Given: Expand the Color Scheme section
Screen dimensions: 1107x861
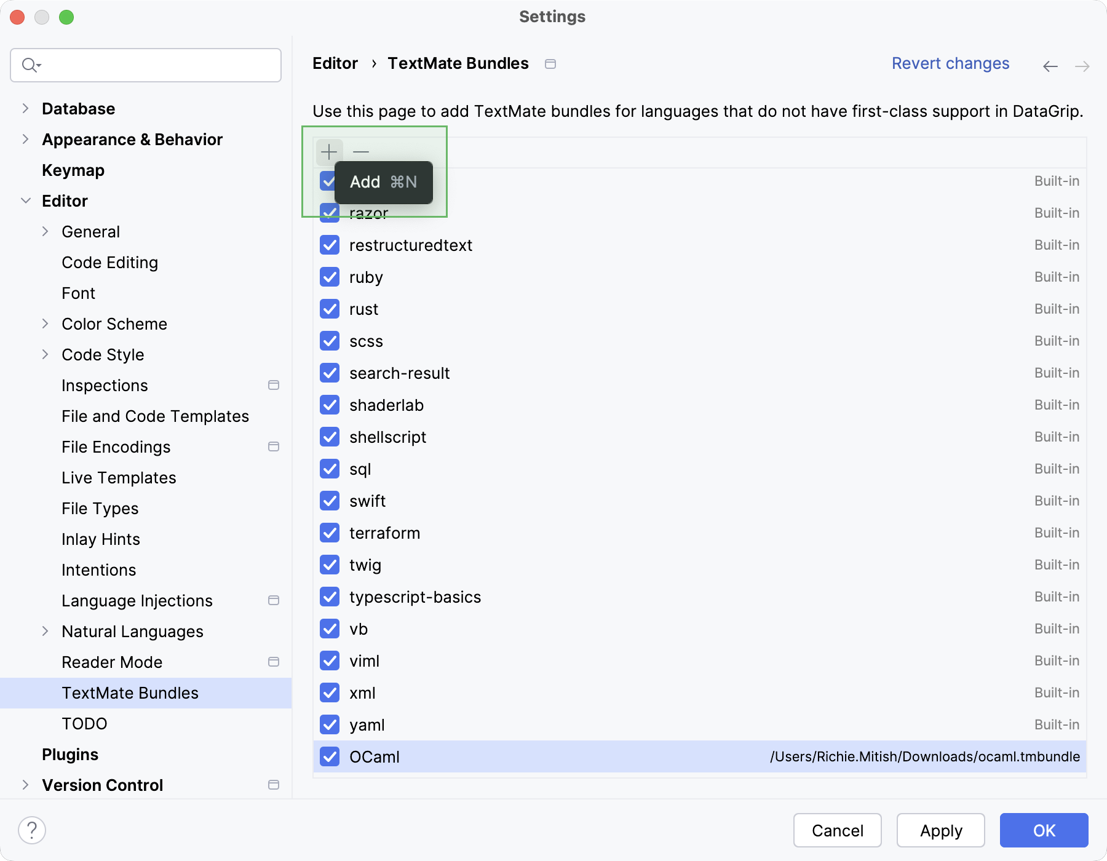Looking at the screenshot, I should pyautogui.click(x=46, y=323).
